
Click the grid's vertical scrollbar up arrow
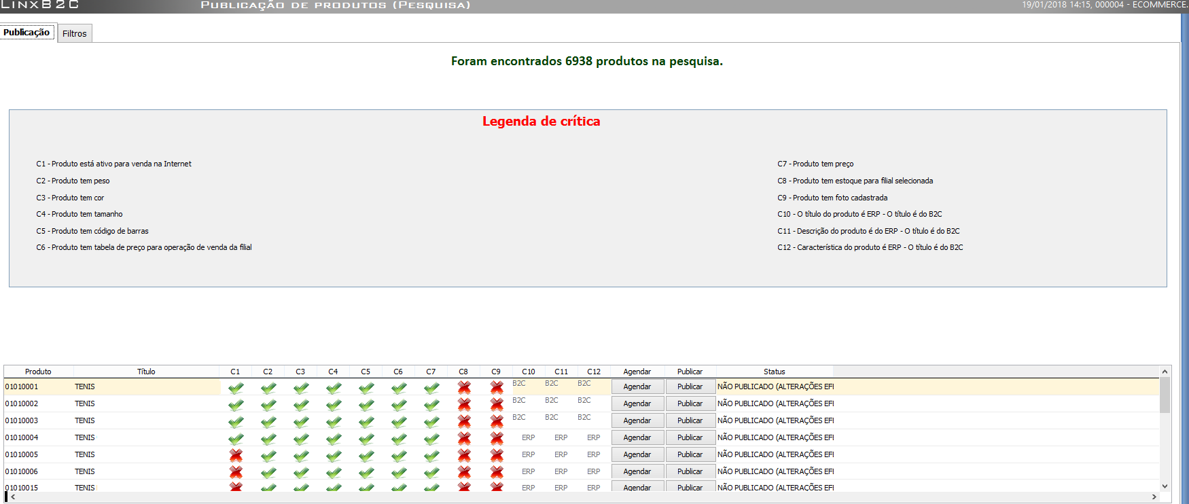pyautogui.click(x=1165, y=372)
